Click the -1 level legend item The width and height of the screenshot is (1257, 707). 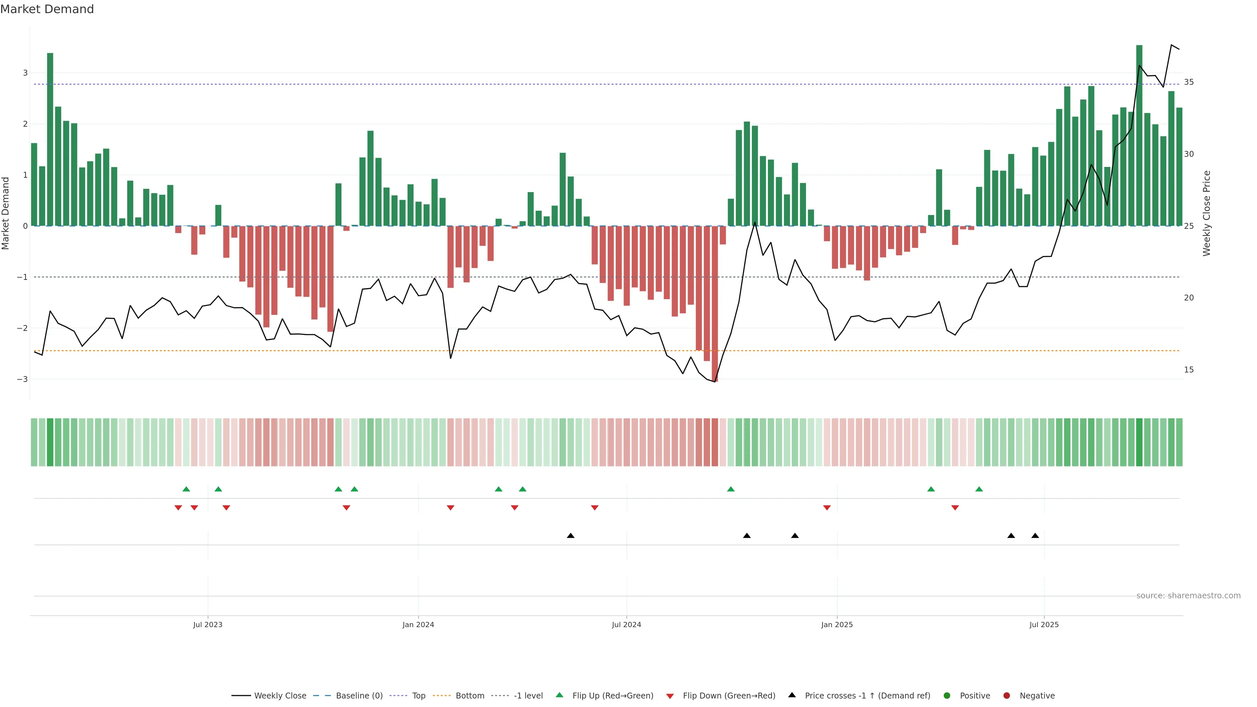(528, 695)
